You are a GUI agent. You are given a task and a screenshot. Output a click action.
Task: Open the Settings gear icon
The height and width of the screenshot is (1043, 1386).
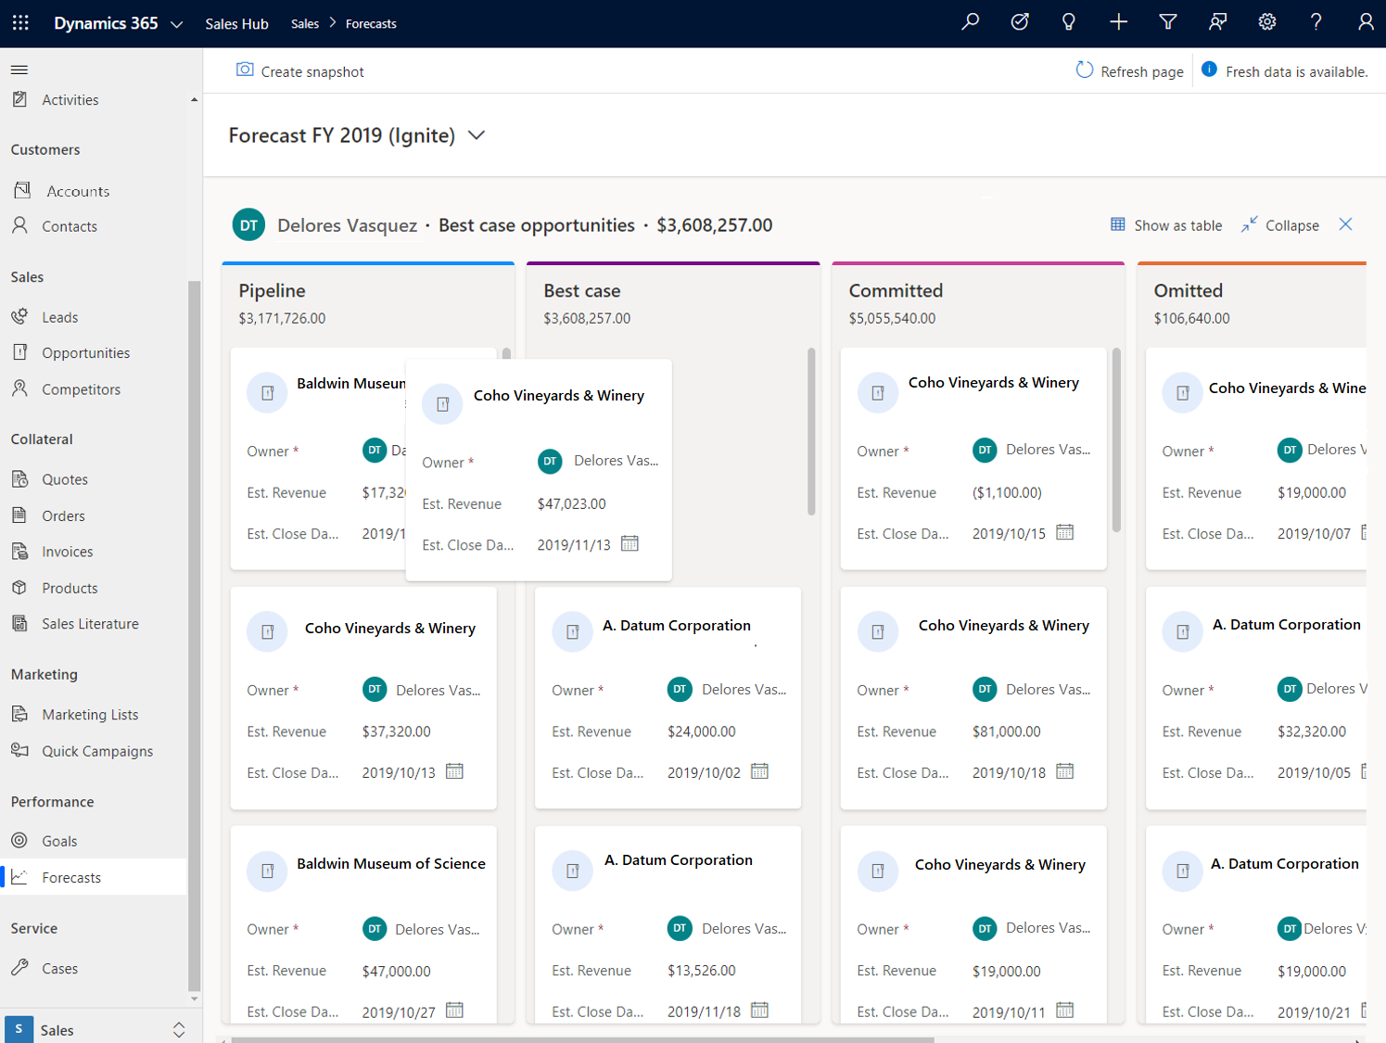coord(1266,22)
